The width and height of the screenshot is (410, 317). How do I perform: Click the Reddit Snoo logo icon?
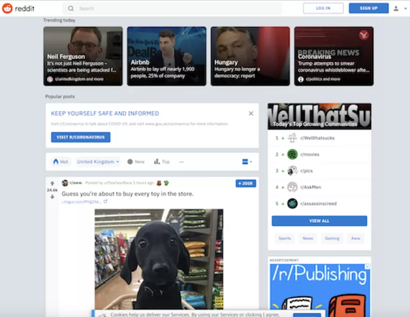point(7,9)
